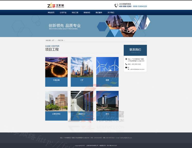Open the 公司产品 nav item
This screenshot has width=192, height=148.
point(63,13)
